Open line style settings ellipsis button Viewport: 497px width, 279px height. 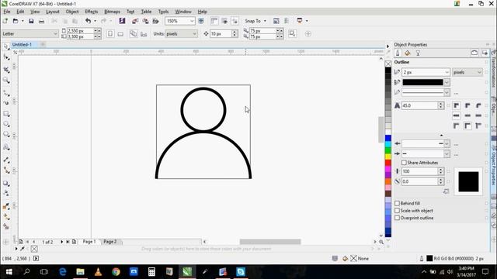[x=456, y=93]
